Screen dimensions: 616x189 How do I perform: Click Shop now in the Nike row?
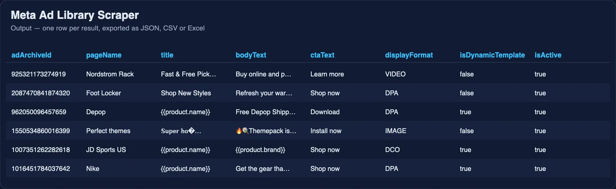[x=325, y=169]
